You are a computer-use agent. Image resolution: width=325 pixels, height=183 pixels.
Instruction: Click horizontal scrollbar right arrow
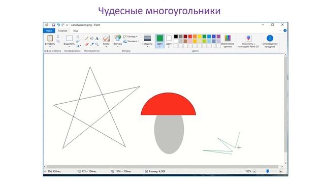pos(282,166)
